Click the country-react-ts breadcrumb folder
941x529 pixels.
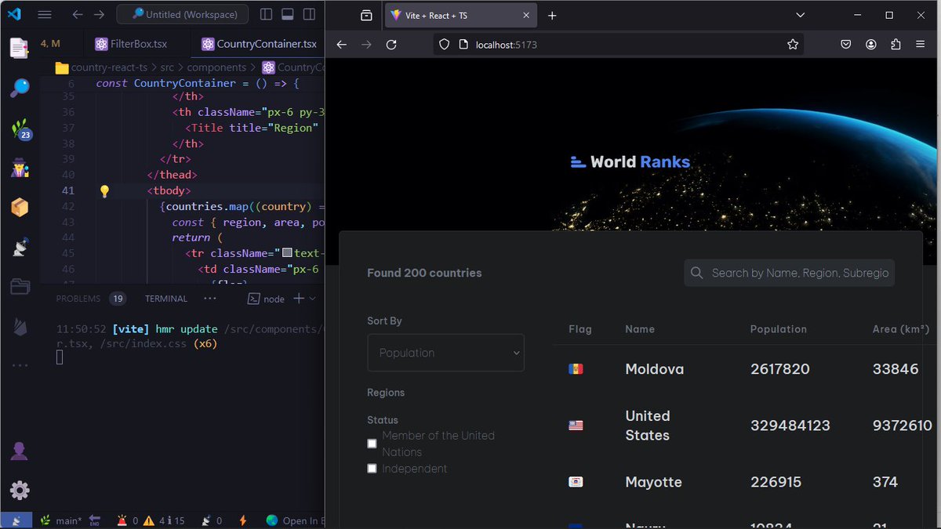pyautogui.click(x=101, y=68)
